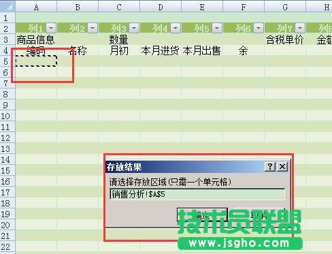Select row 1 header

[x=7, y=18]
